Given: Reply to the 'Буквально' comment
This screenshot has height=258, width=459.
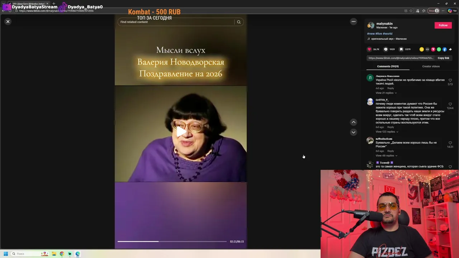Looking at the screenshot, I should [x=391, y=151].
